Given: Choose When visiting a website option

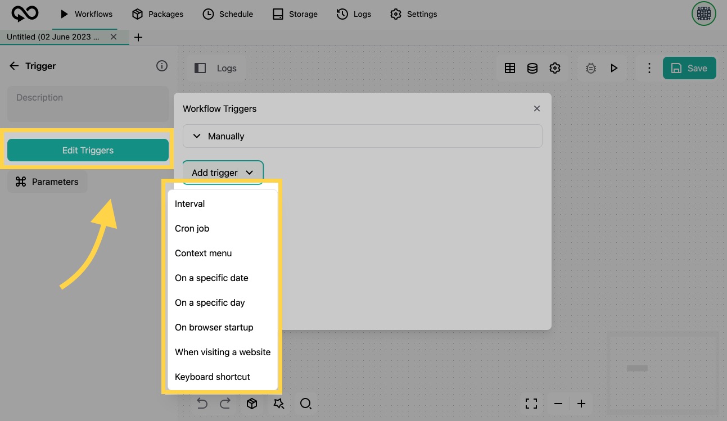Looking at the screenshot, I should point(223,352).
